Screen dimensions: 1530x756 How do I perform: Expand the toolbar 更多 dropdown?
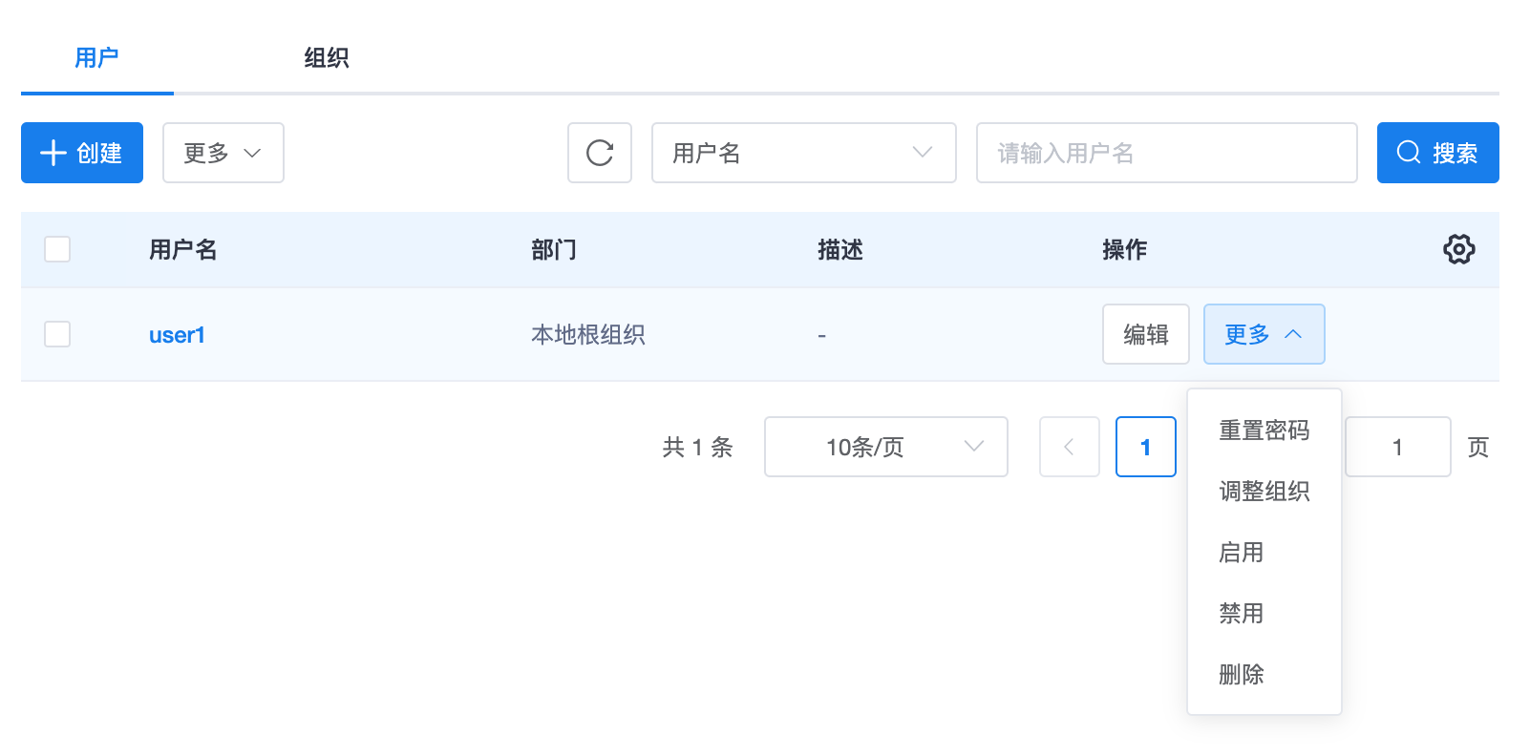click(223, 153)
